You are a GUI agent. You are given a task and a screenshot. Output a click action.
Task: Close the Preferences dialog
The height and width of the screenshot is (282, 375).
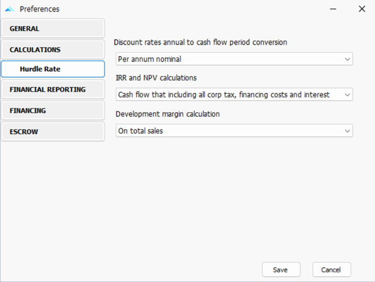coord(361,9)
